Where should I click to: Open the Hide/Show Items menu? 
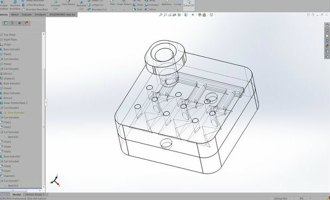[193, 15]
